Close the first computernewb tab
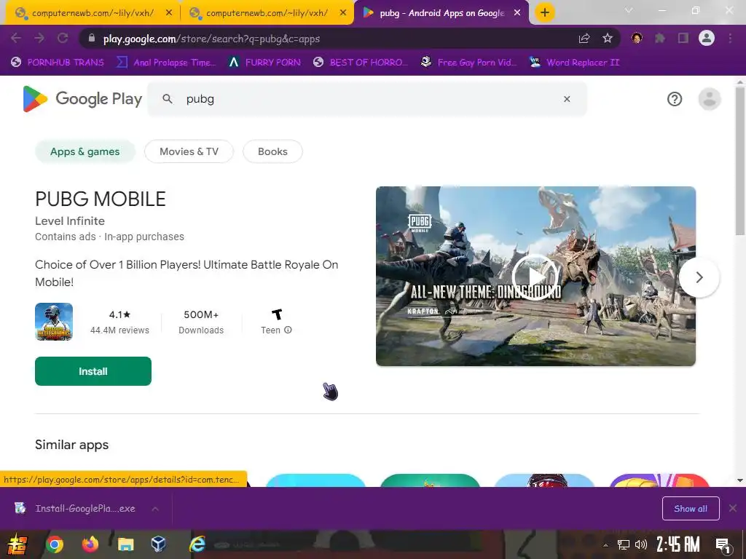 coord(169,13)
